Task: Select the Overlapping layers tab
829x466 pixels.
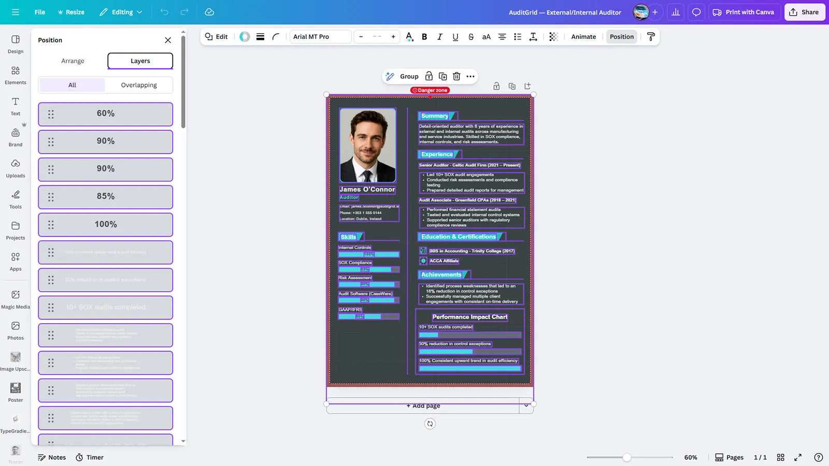Action: click(139, 85)
